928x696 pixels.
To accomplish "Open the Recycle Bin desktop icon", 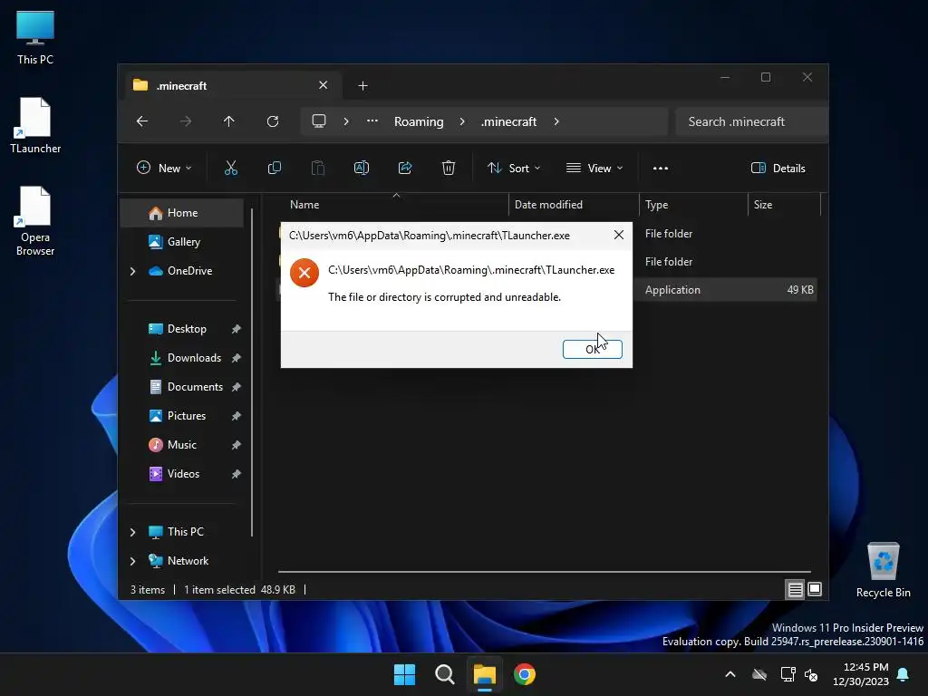I will [x=883, y=570].
